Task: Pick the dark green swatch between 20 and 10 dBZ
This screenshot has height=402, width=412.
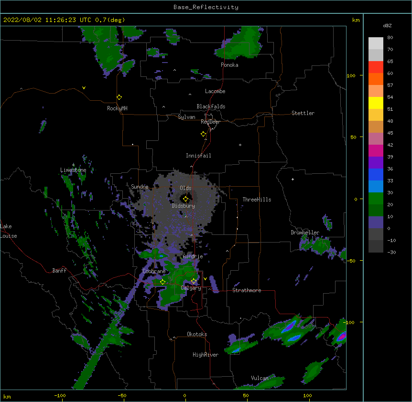Action: click(x=376, y=210)
